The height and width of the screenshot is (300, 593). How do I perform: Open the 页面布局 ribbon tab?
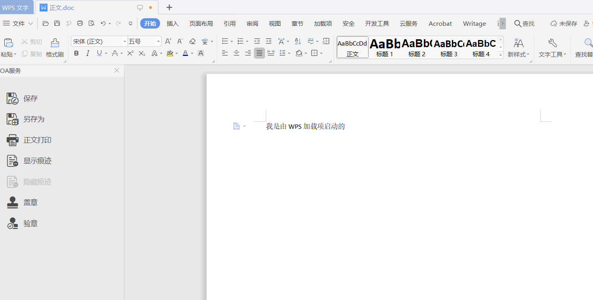click(x=201, y=24)
